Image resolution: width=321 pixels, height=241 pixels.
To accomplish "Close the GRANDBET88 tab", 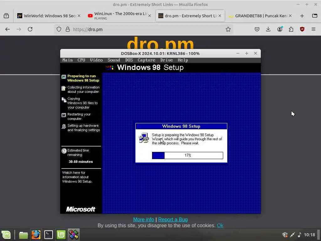I will pyautogui.click(x=290, y=16).
